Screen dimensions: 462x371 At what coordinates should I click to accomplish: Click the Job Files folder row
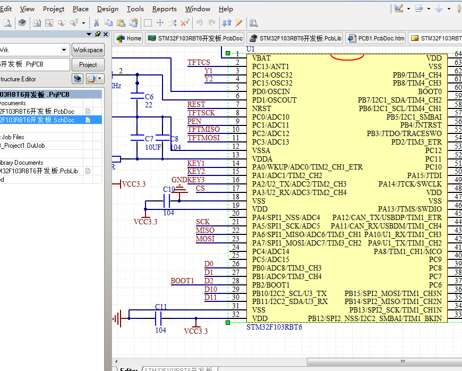50,137
